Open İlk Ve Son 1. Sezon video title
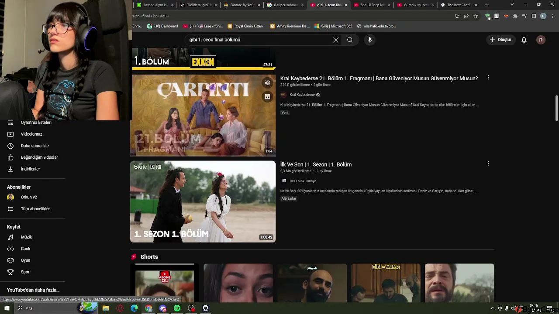The height and width of the screenshot is (314, 559). click(316, 164)
